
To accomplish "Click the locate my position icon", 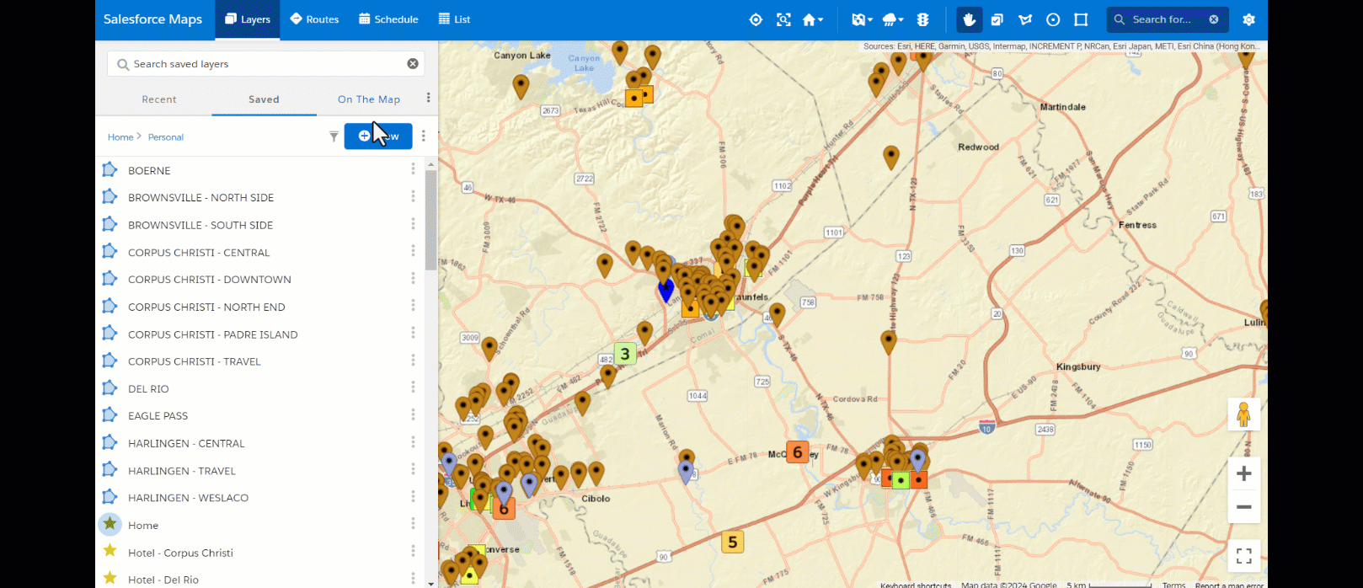I will point(756,19).
